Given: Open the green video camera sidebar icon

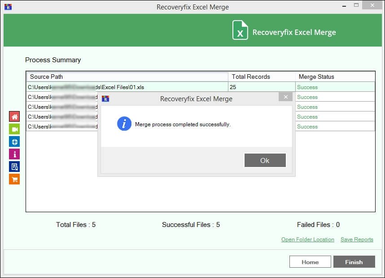Looking at the screenshot, I should click(14, 129).
